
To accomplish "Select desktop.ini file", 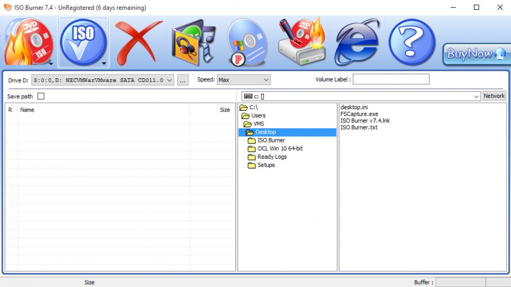I will tap(354, 107).
